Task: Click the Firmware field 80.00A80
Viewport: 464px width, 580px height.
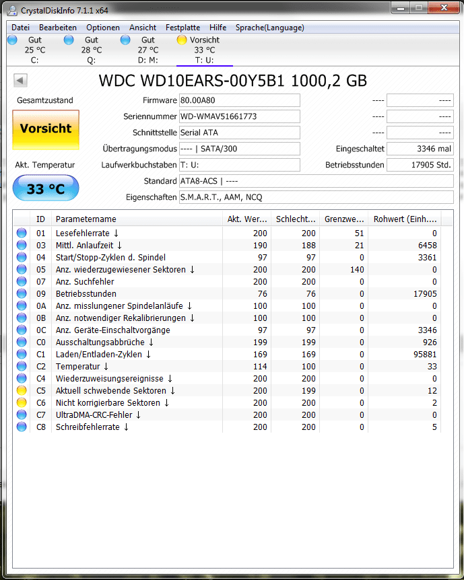Action: click(x=240, y=100)
